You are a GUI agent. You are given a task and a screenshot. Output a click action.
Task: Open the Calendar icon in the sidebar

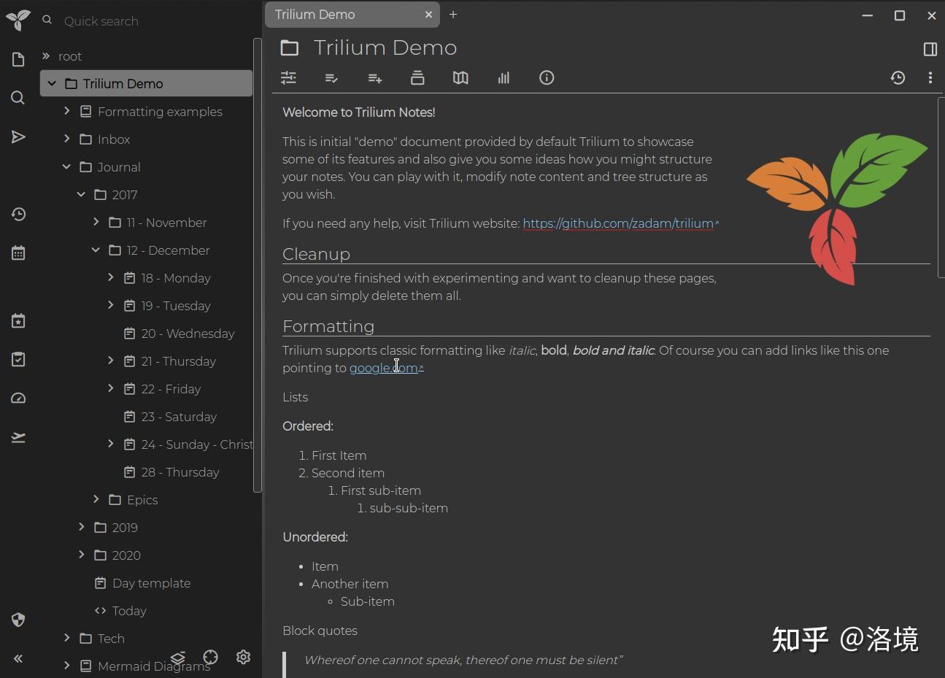18,252
